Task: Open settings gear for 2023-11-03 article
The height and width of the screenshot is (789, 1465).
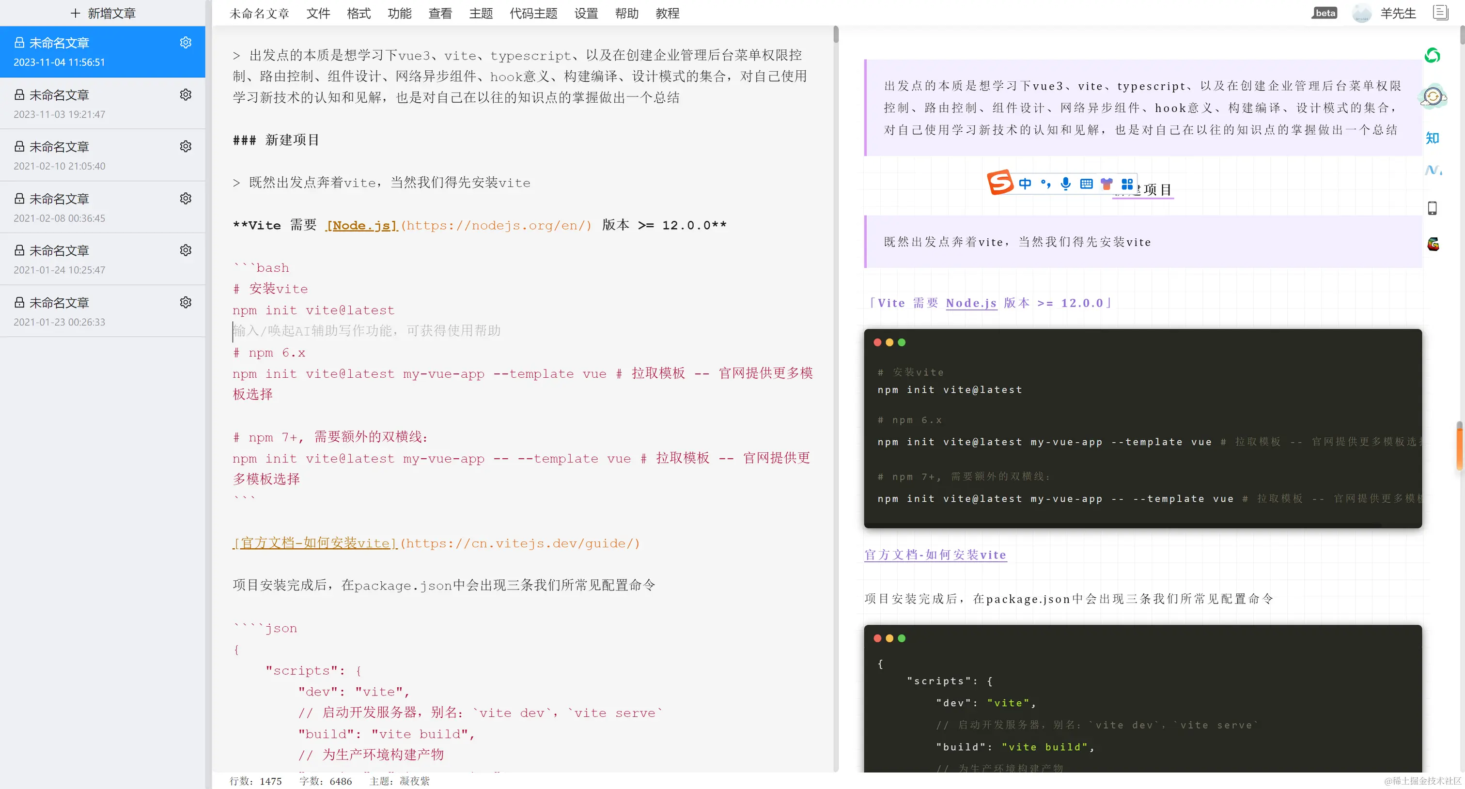Action: [x=186, y=94]
